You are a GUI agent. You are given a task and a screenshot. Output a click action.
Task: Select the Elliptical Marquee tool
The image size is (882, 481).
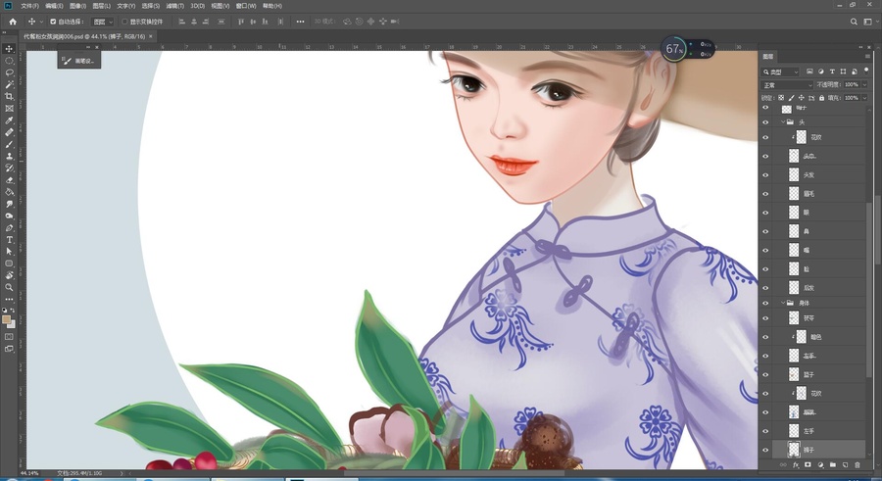click(x=9, y=61)
